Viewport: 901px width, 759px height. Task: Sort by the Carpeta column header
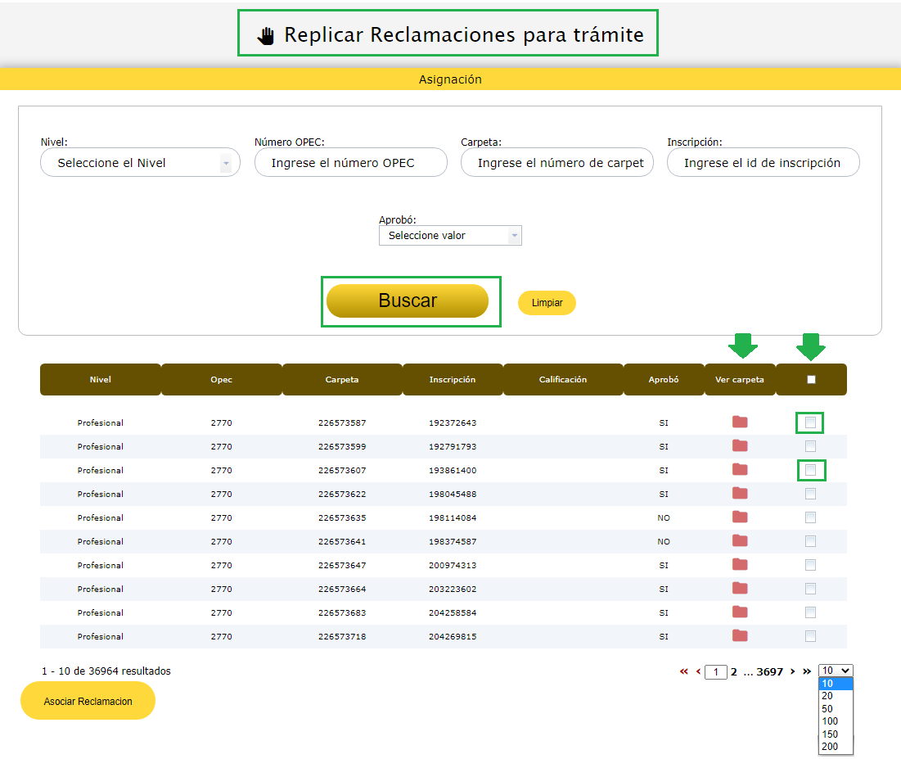click(x=342, y=380)
